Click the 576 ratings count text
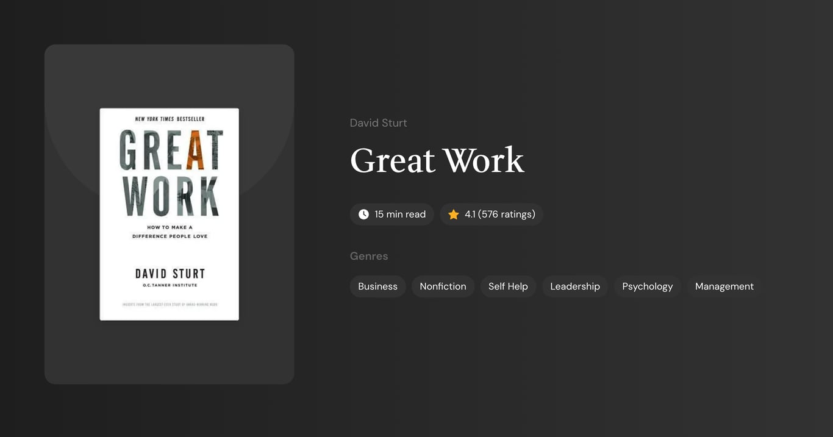 pos(507,214)
